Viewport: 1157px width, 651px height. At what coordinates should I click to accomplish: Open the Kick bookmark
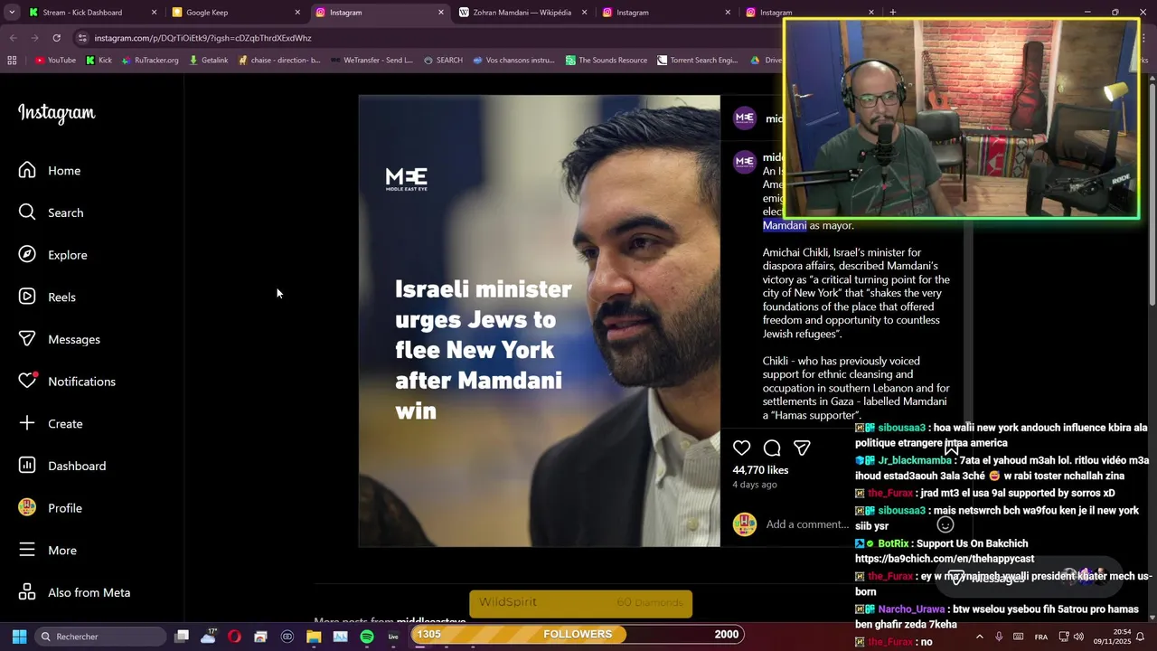click(99, 61)
